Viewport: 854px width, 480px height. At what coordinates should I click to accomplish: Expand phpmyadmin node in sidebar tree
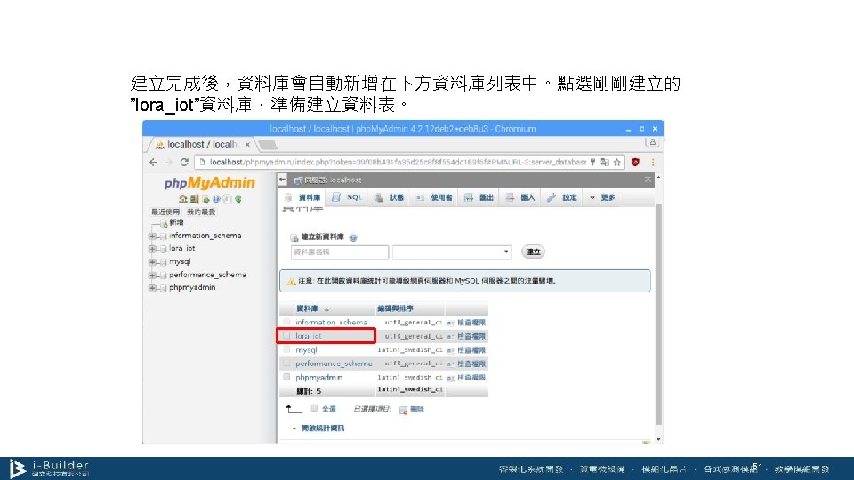tap(152, 288)
